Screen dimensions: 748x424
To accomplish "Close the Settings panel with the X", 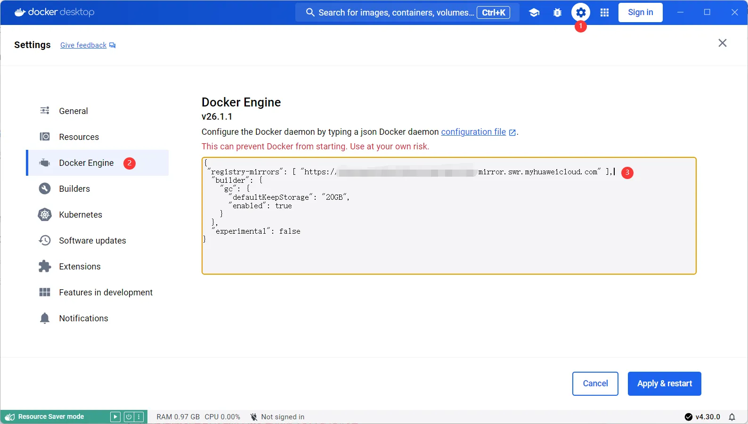I will click(723, 43).
